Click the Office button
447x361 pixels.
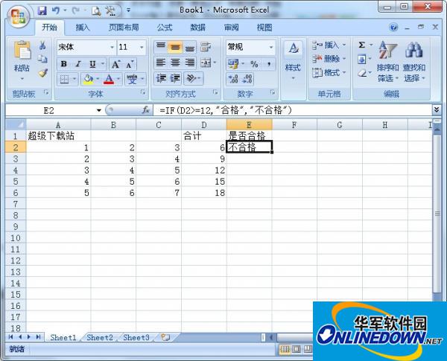(18, 16)
